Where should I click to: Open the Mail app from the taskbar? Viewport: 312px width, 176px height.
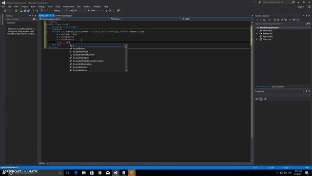[108, 173]
